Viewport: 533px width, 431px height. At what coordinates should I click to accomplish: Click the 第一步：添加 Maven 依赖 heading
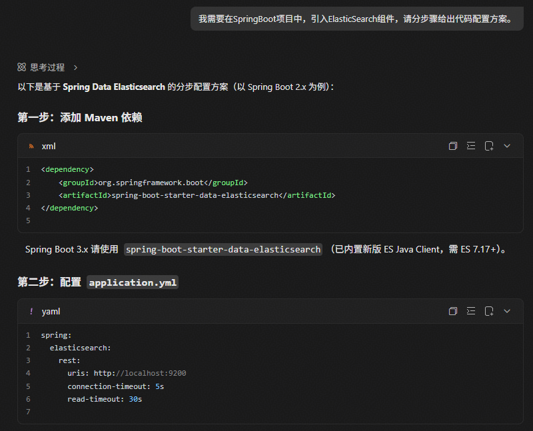80,117
